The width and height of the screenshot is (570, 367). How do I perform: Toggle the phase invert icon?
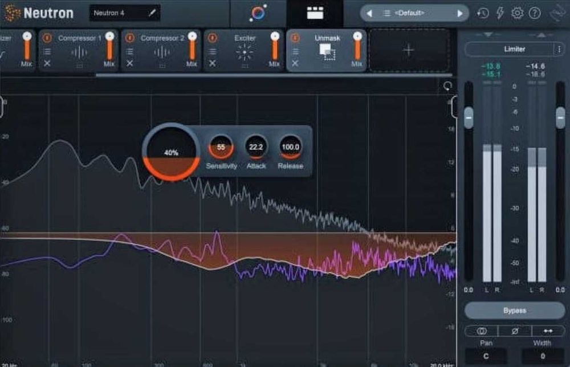[515, 331]
